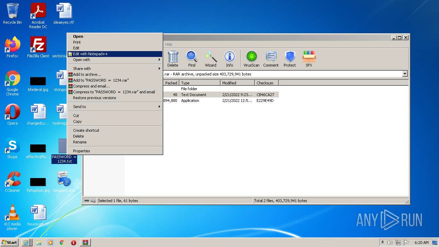Open the Comment tool in WinRAR
439x247 pixels.
click(271, 59)
